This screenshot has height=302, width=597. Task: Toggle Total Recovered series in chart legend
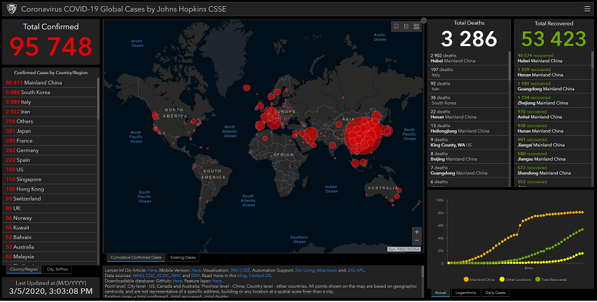tap(558, 278)
